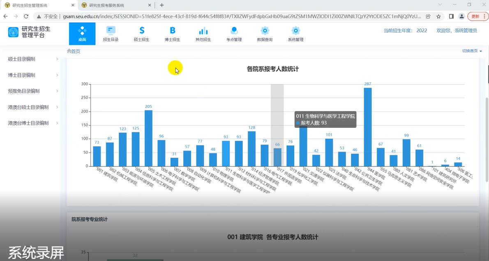
Task: Close the 研究生招生管理系统 tab
Action: point(73,5)
